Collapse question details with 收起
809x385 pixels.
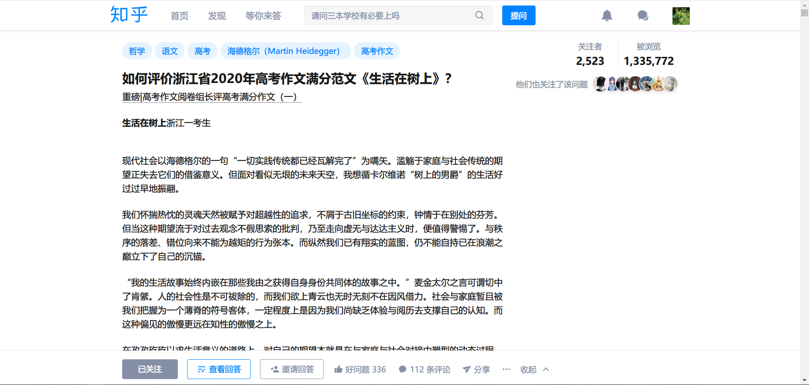click(534, 369)
